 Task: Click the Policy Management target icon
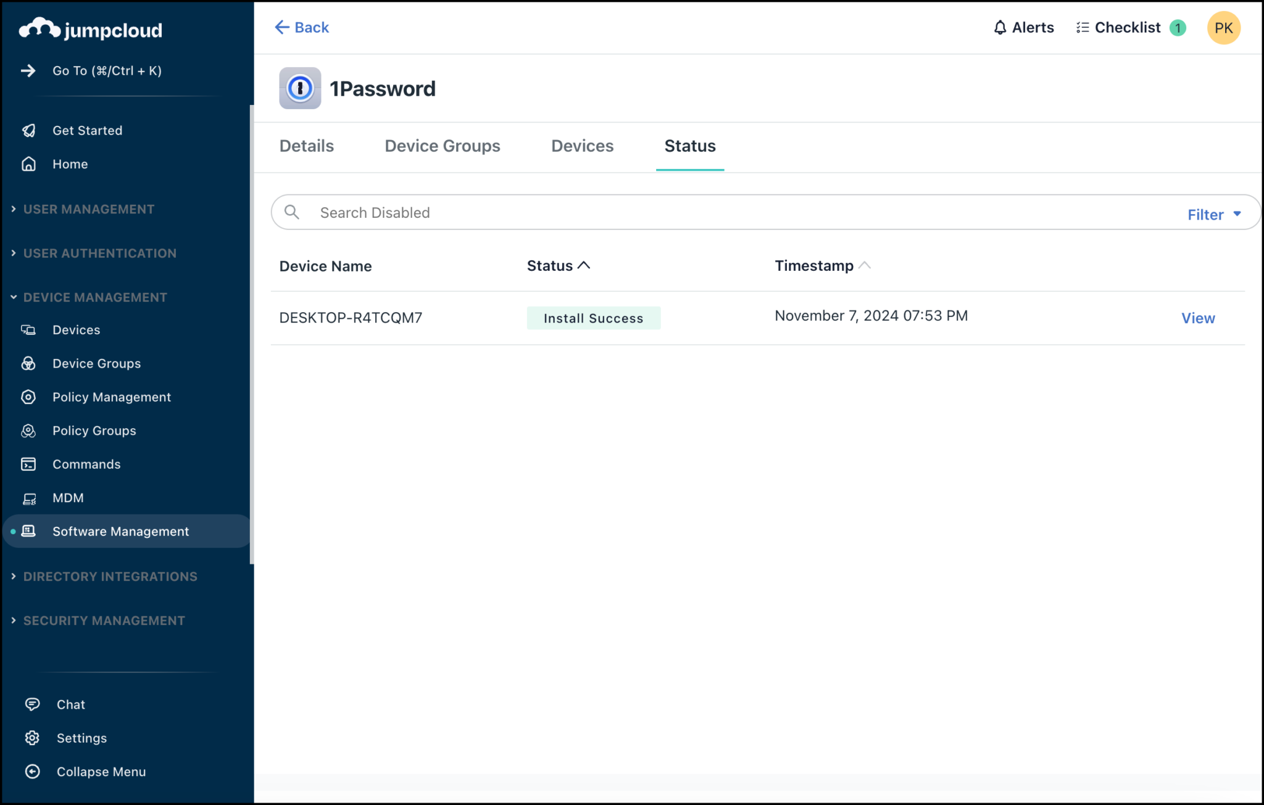(28, 397)
